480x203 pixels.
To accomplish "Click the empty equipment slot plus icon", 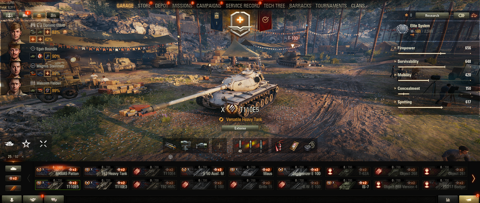I will tap(219, 146).
